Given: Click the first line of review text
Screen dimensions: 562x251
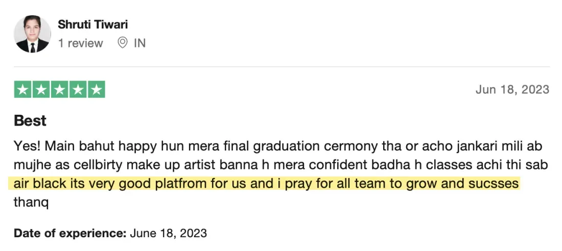Looking at the screenshot, I should 278,146.
